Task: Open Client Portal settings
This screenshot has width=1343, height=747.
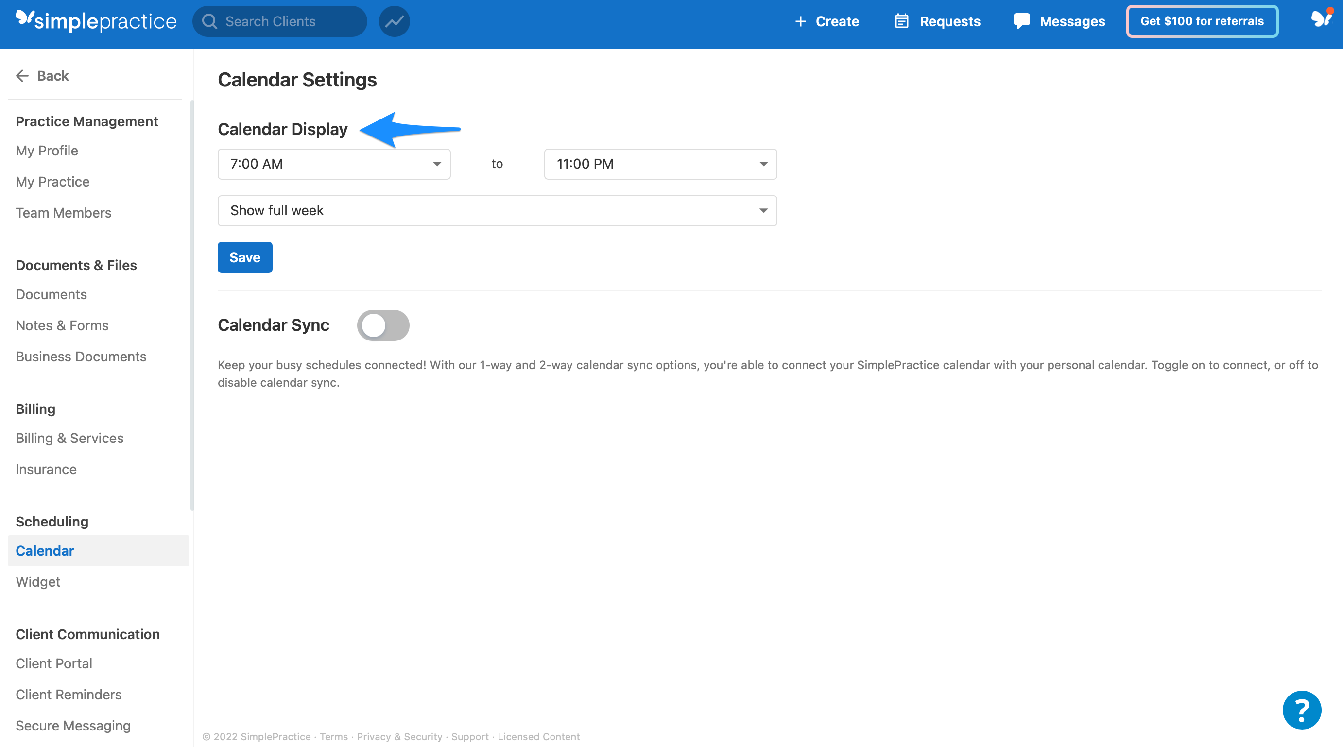Action: coord(54,663)
